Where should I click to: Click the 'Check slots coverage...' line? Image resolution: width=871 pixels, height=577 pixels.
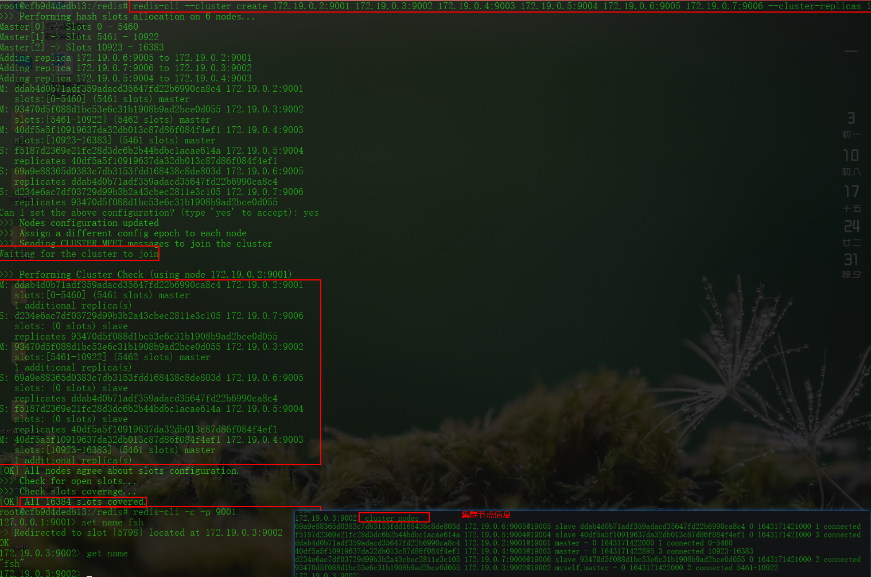(x=68, y=492)
